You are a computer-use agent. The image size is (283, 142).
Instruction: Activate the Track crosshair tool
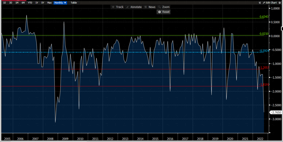click(118, 7)
